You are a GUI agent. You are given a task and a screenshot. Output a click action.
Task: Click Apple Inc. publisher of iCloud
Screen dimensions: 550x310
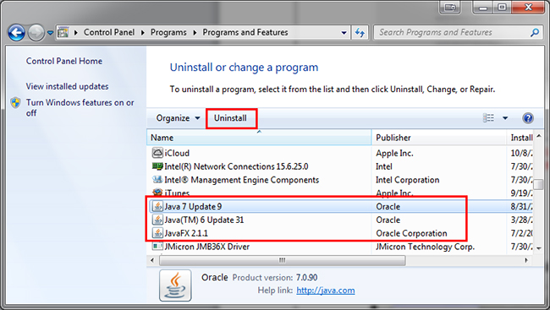tap(394, 153)
